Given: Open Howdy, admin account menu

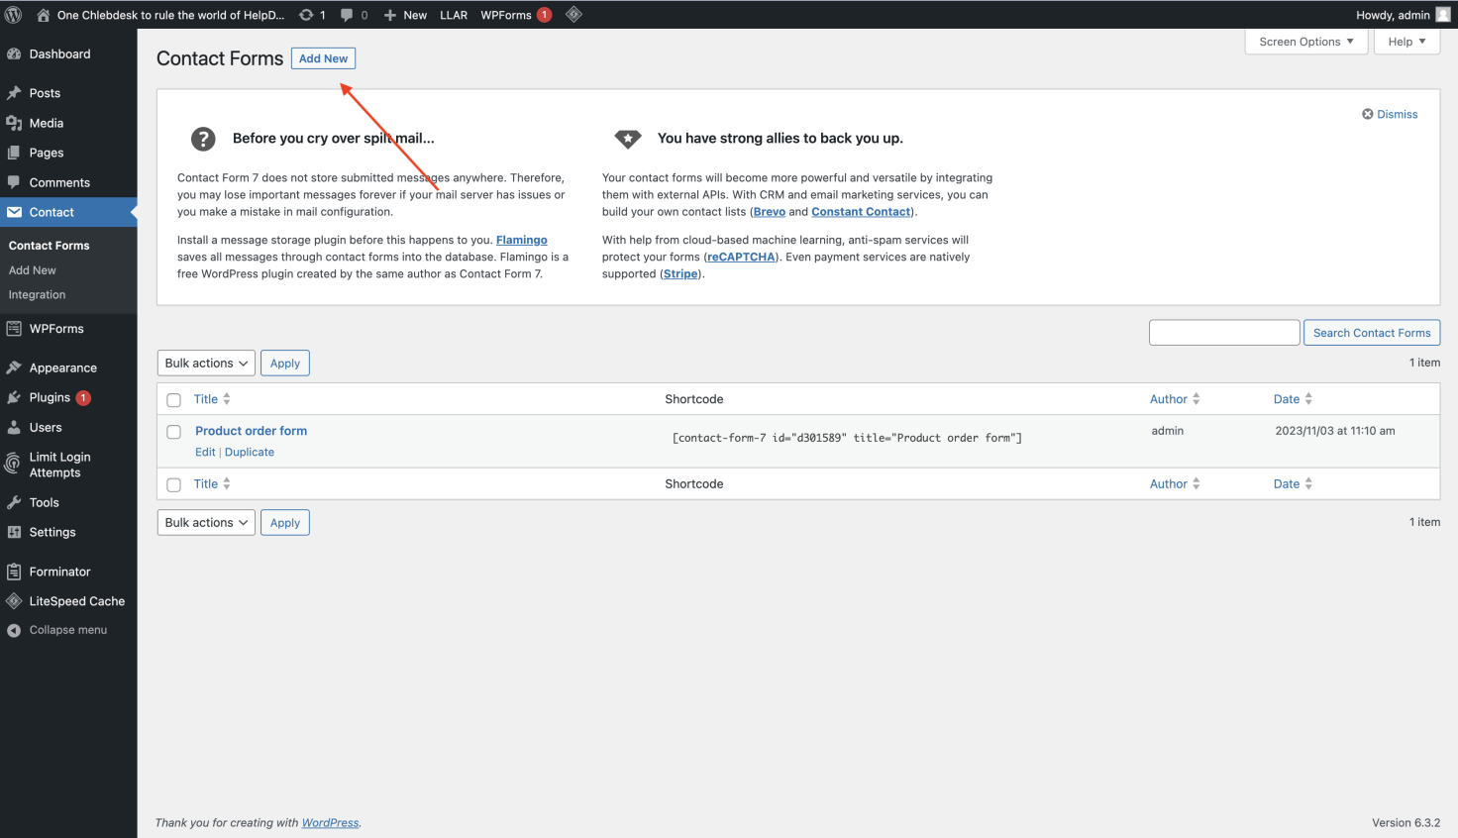Looking at the screenshot, I should [x=1403, y=15].
